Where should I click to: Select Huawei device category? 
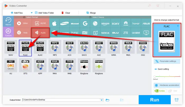tap(126, 23)
